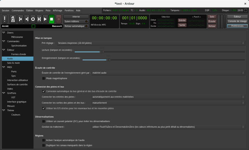Switch to the Éditeur window button
Viewport: 249px width, 150px height.
[x=237, y=17]
